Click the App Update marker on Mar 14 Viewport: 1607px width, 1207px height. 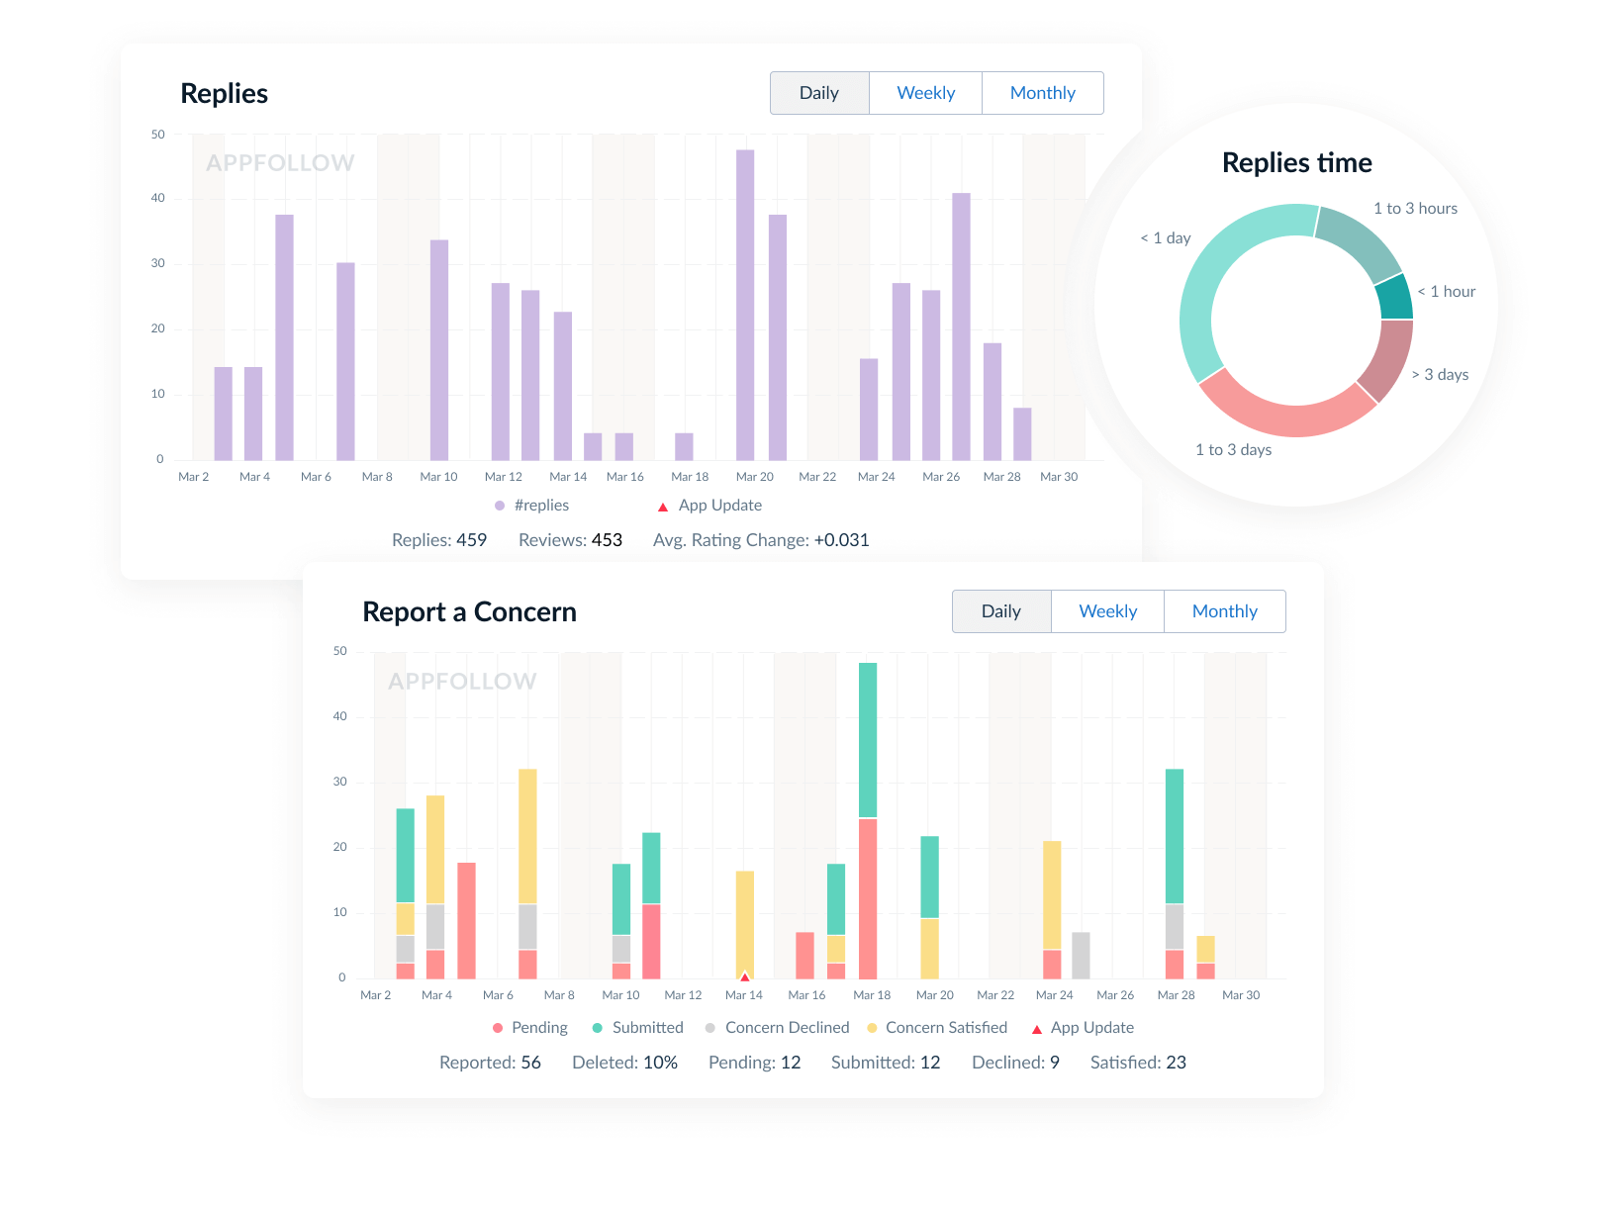pyautogui.click(x=745, y=976)
